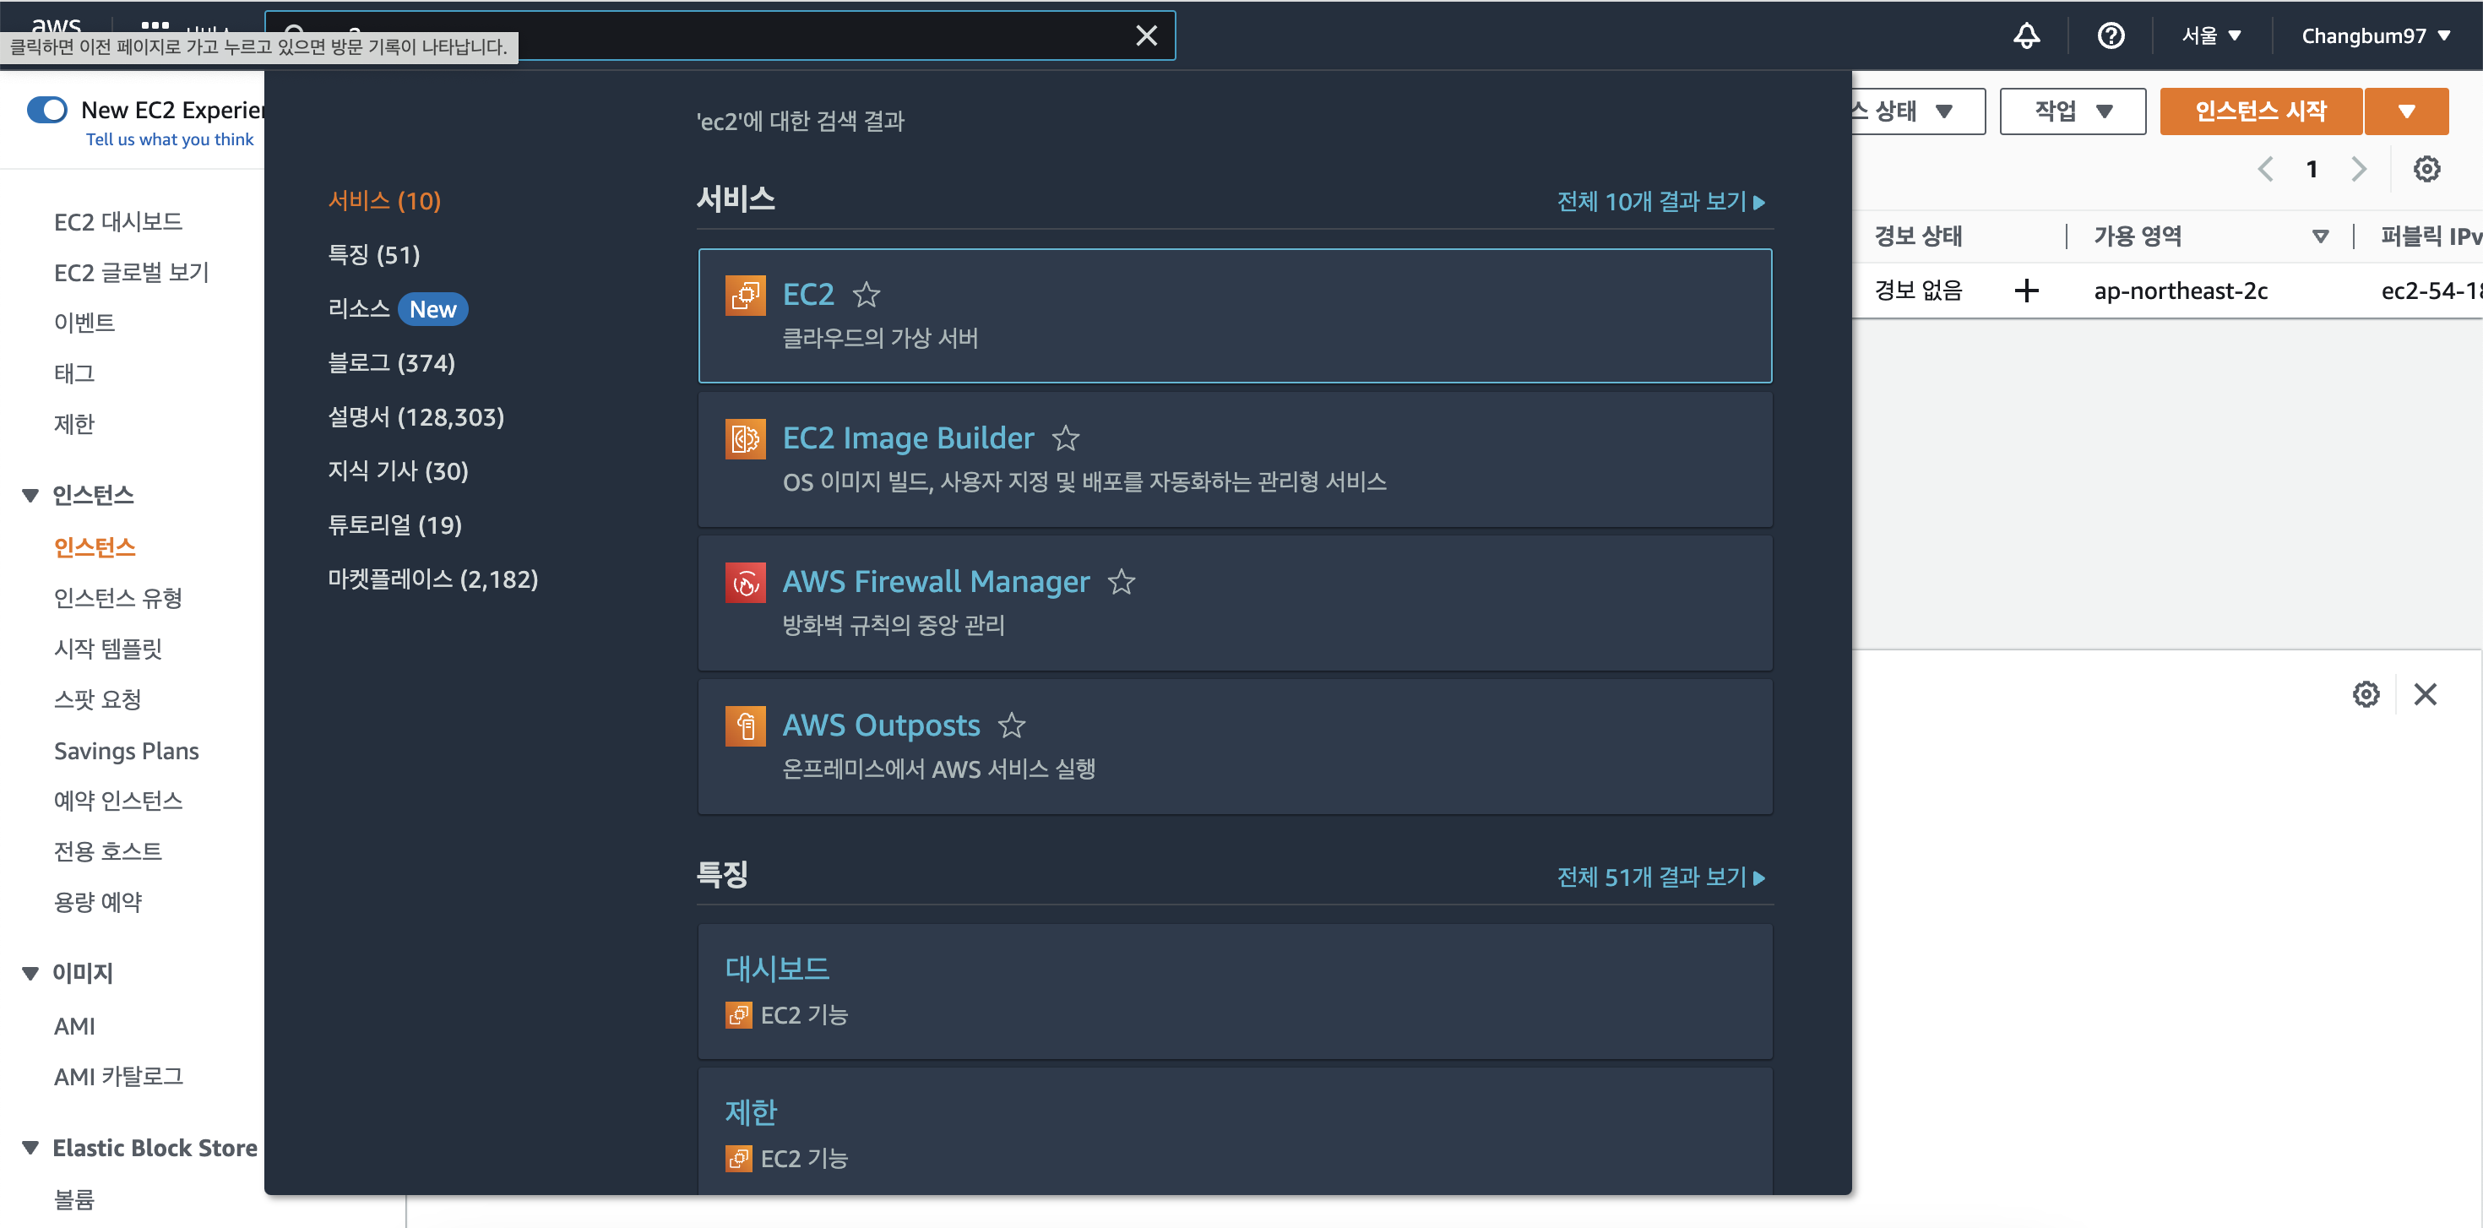
Task: Click the EC2 Image Builder icon
Action: click(x=745, y=438)
